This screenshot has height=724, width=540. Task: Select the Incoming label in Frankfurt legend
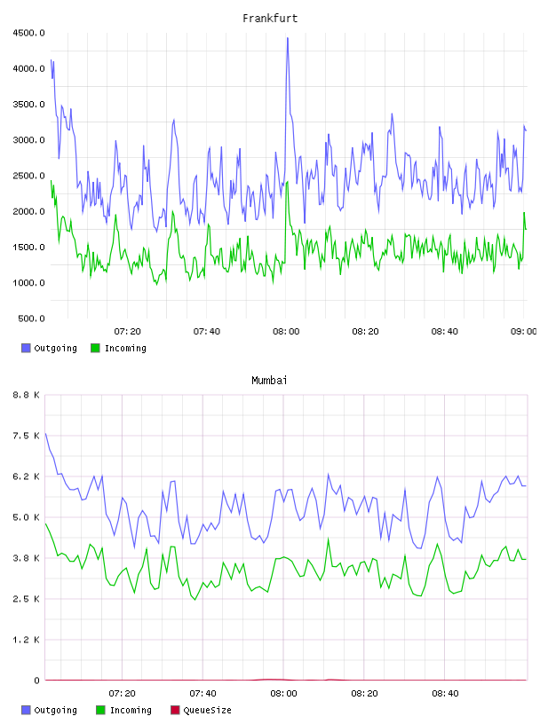pyautogui.click(x=125, y=349)
